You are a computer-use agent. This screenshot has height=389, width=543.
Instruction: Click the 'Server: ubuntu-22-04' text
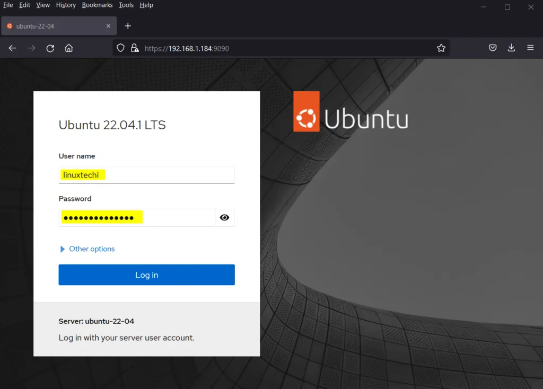pyautogui.click(x=97, y=321)
